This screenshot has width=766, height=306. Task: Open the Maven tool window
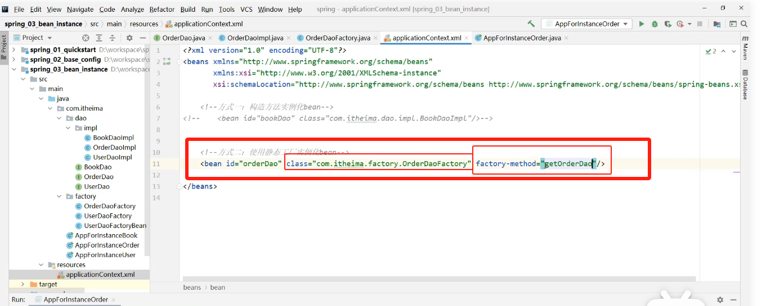point(745,48)
